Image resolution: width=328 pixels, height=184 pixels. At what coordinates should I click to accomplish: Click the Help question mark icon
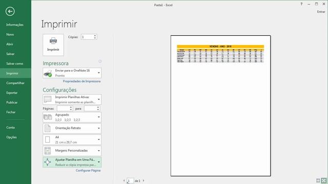301,4
